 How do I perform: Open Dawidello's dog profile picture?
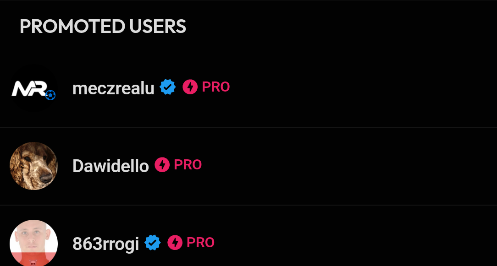point(33,166)
